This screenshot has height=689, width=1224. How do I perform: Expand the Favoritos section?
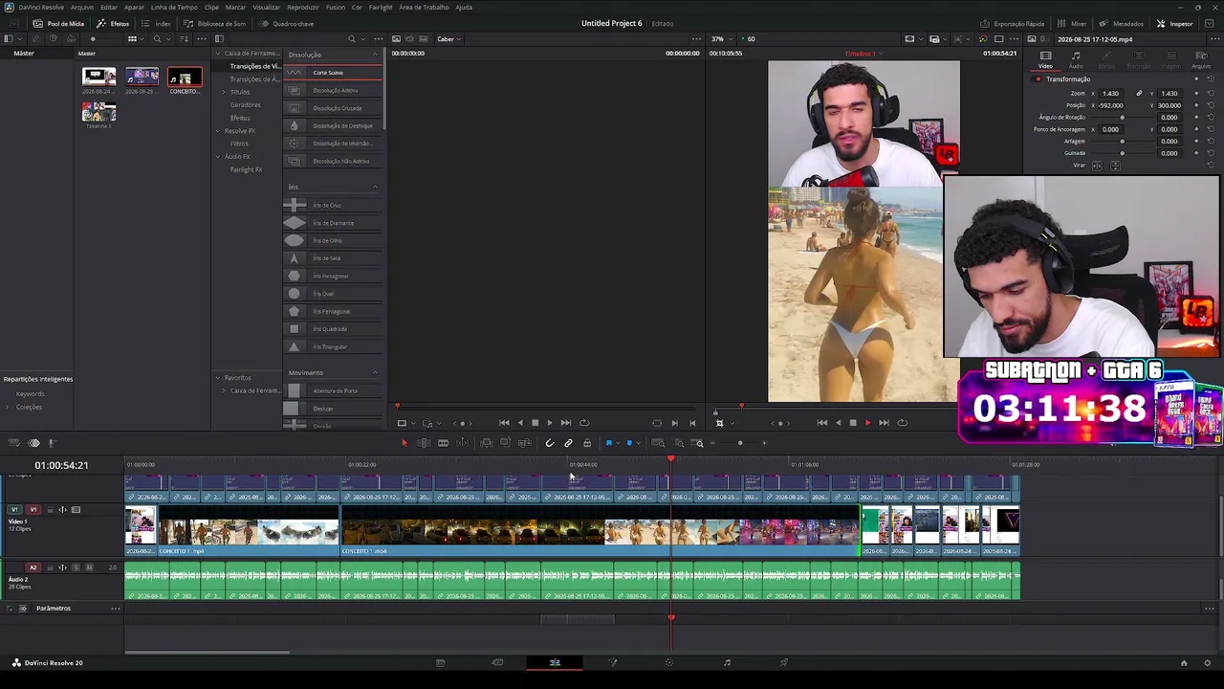point(217,378)
